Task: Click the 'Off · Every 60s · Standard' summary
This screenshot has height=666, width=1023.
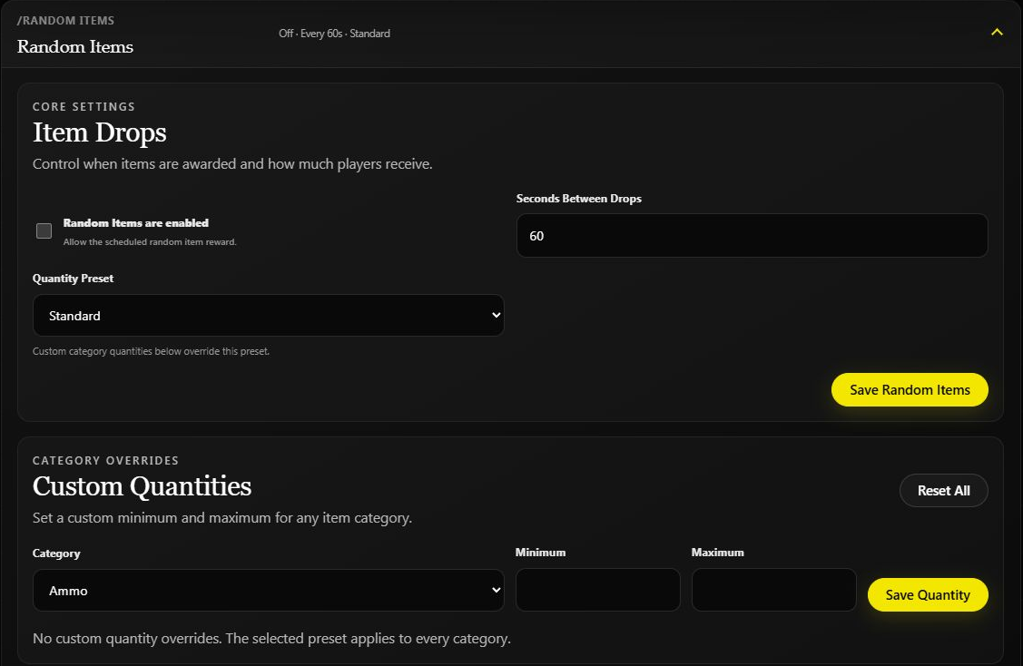Action: (335, 34)
